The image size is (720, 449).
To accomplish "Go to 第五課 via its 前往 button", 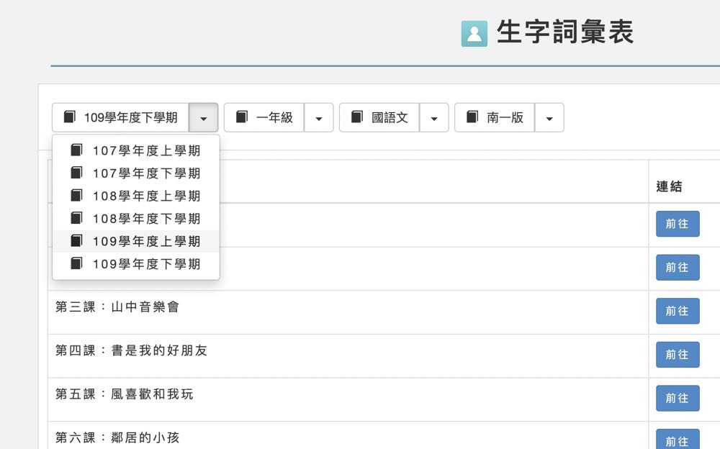I will [x=678, y=398].
